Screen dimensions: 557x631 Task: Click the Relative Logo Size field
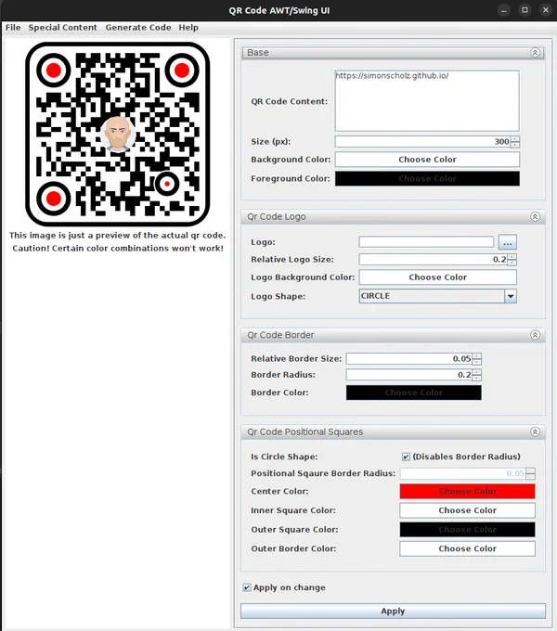[x=433, y=260]
